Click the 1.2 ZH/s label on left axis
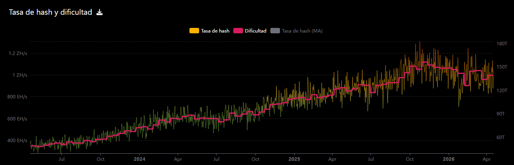This screenshot has width=514, height=165. click(18, 53)
